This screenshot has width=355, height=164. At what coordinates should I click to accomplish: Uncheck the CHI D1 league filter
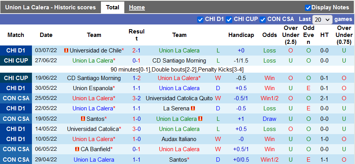pos(200,19)
